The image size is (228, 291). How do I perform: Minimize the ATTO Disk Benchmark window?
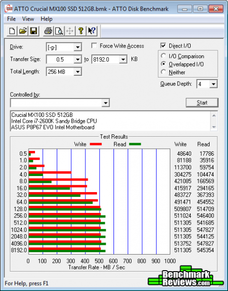(185, 9)
